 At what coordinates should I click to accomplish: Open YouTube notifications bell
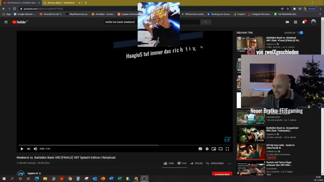pyautogui.click(x=303, y=22)
